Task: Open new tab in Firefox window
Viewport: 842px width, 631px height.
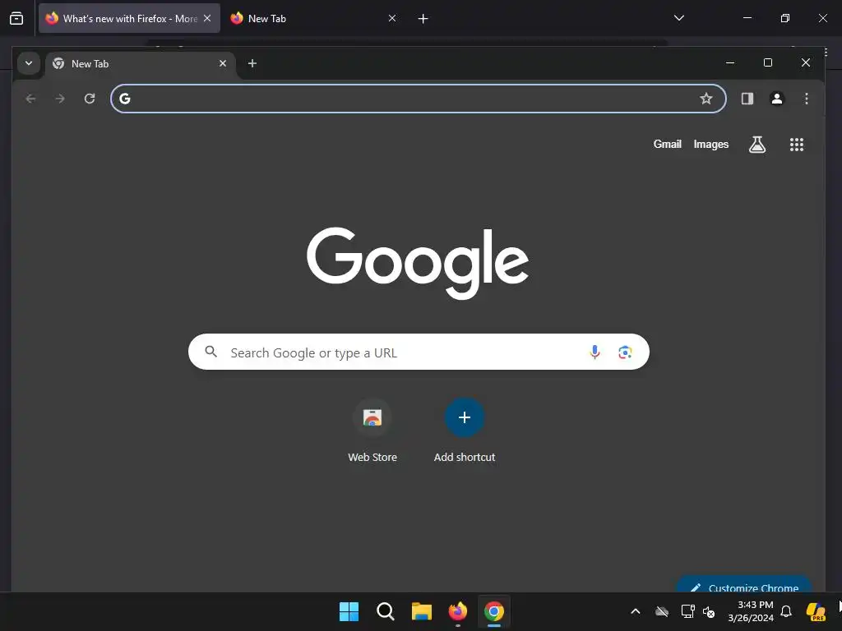Action: [x=423, y=19]
